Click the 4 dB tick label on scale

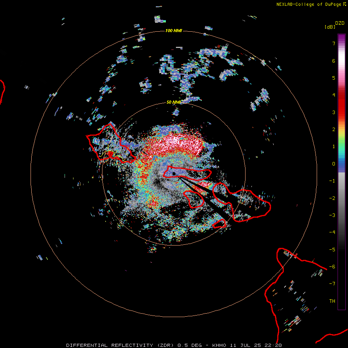click(x=334, y=95)
